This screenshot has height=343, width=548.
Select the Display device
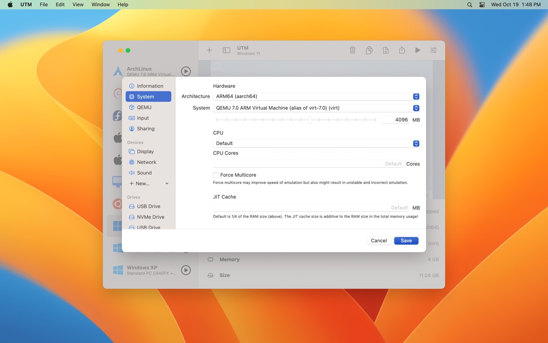(148, 151)
